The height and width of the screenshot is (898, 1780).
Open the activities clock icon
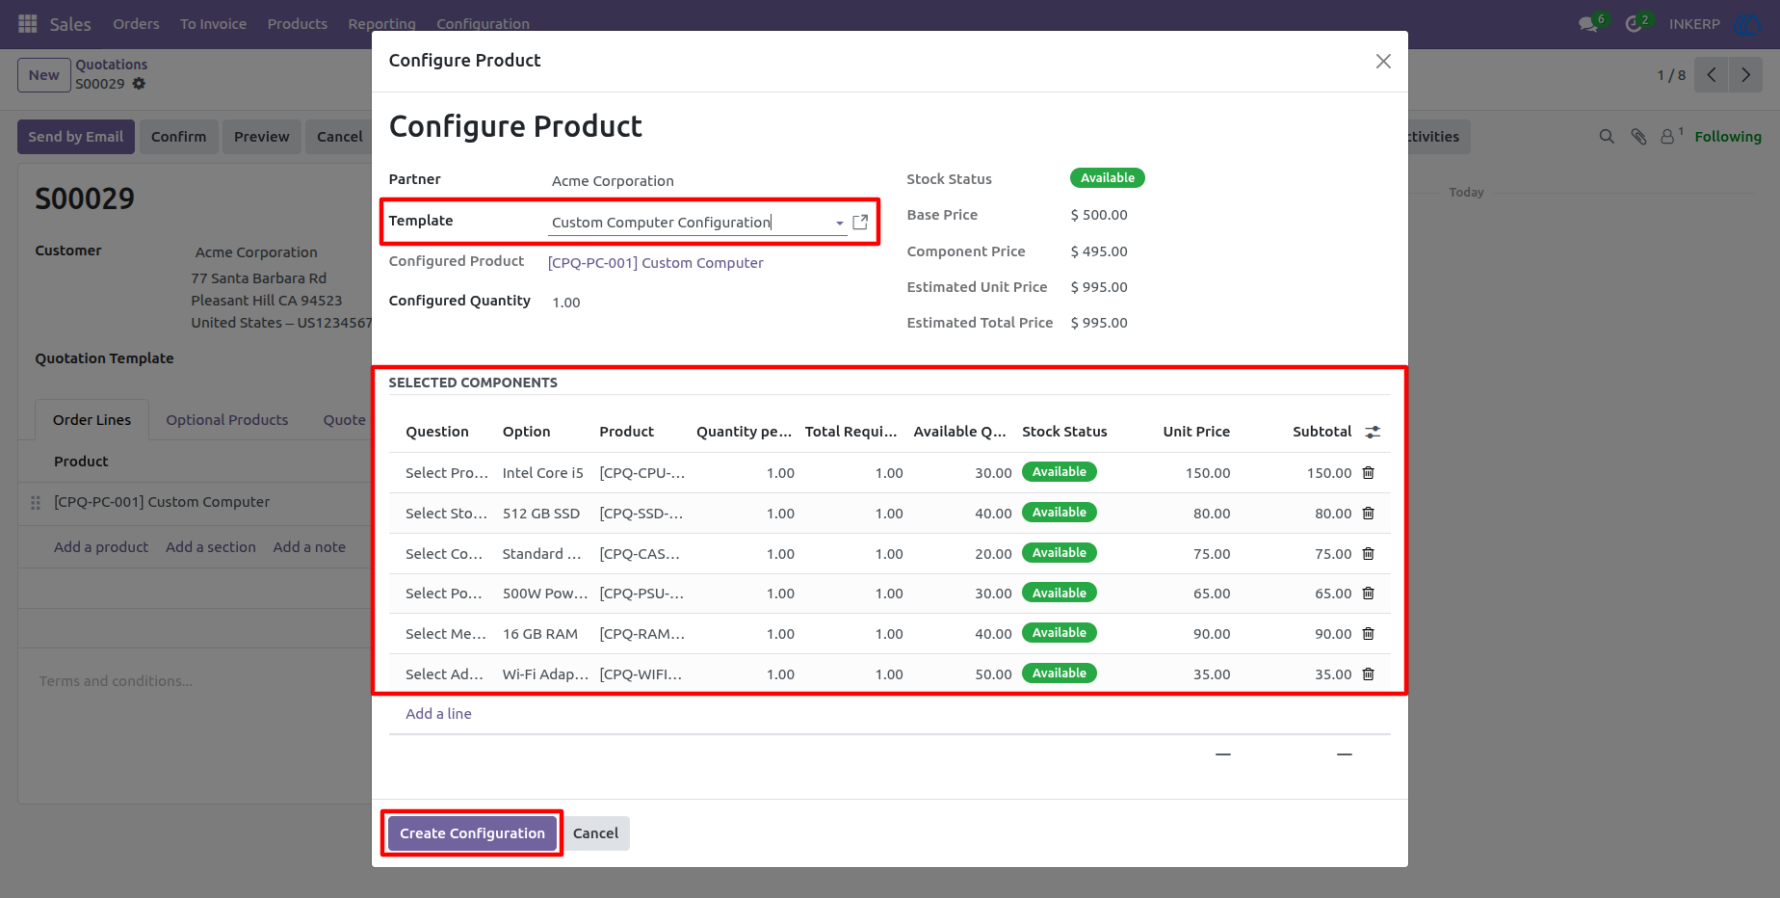pos(1634,24)
